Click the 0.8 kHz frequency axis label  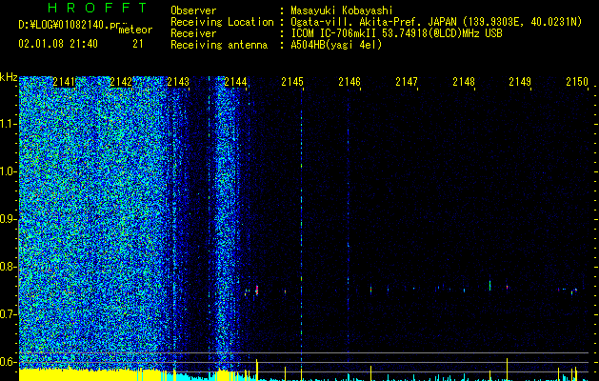pyautogui.click(x=8, y=267)
